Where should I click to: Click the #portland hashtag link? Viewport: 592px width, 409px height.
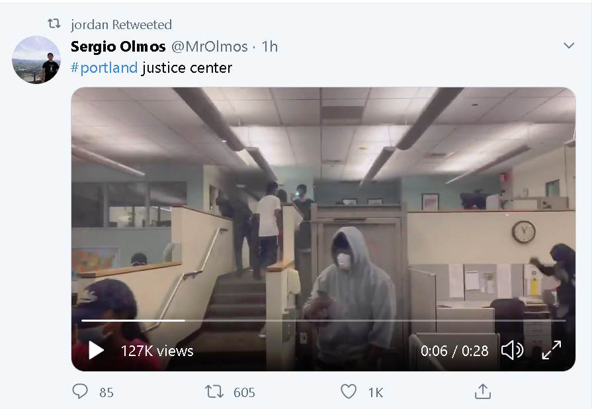[x=105, y=68]
